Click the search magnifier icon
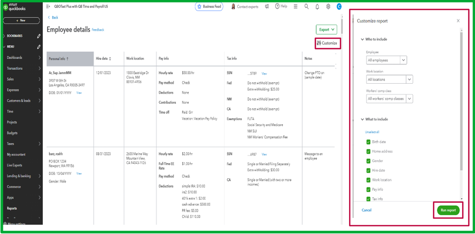The width and height of the screenshot is (475, 234). coord(307,6)
